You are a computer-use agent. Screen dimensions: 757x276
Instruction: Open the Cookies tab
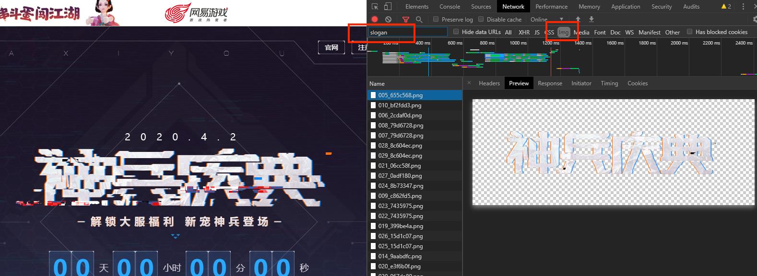638,83
